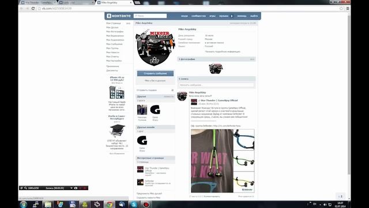Open the first friend's photo avatar
The height and width of the screenshot is (208, 369).
(142, 110)
